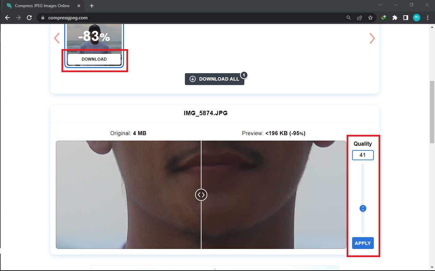Open the Chrome profile avatar
The width and height of the screenshot is (435, 271).
tap(417, 18)
